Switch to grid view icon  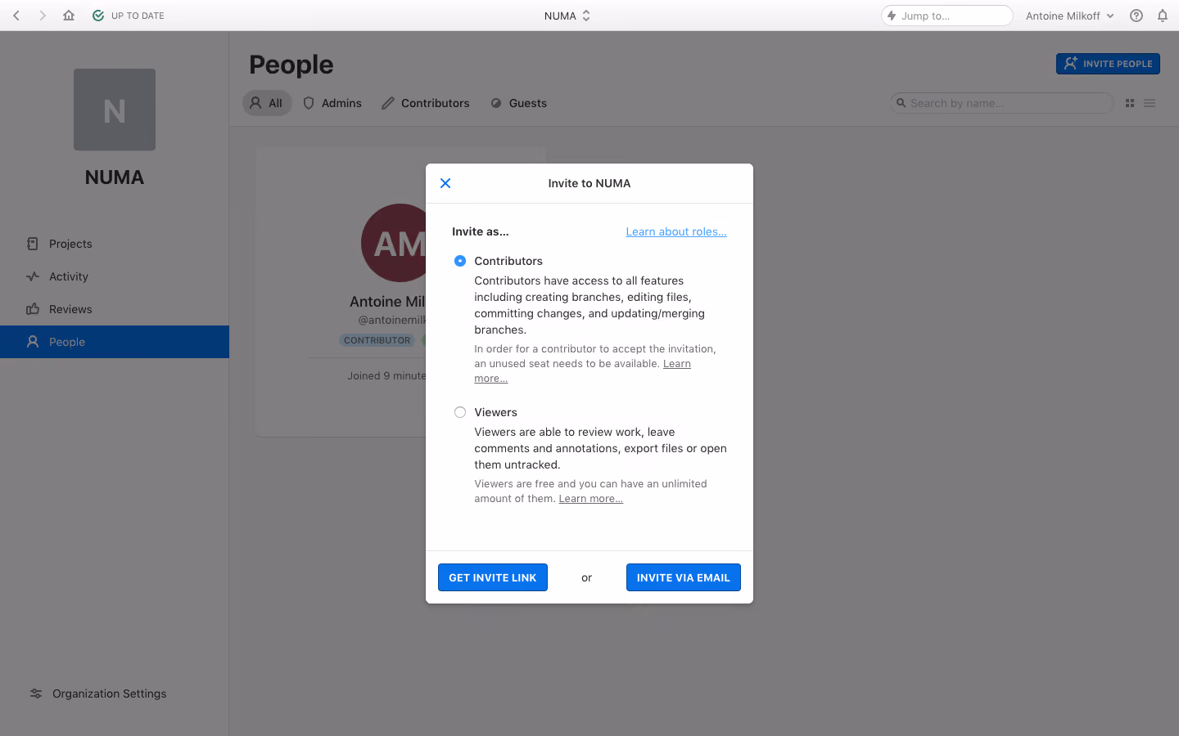[x=1130, y=103]
